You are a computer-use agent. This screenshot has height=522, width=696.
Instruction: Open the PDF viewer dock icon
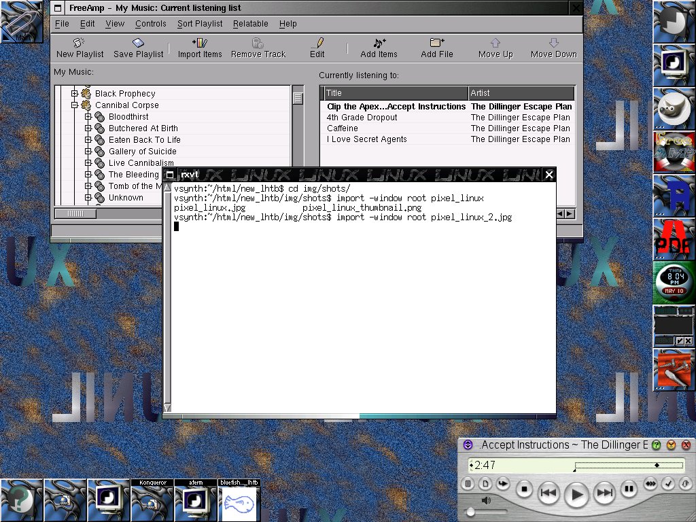tap(674, 239)
